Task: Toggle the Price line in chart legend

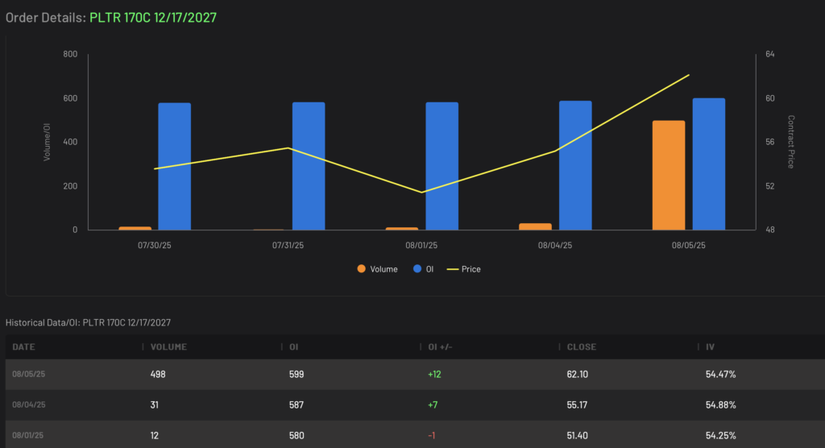Action: pos(463,269)
